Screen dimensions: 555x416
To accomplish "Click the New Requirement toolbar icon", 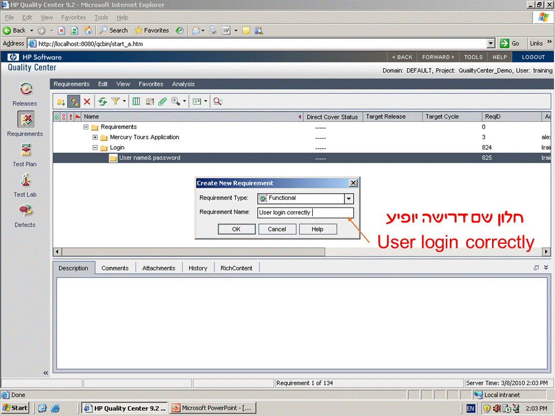I will click(73, 102).
